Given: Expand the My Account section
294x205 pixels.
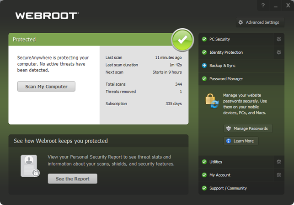Looking at the screenshot, I should click(236, 175).
